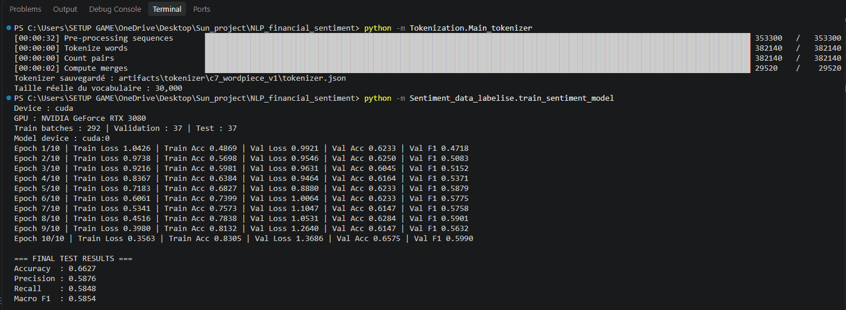
Task: Click the blue command marker beside Main_tokenizer prompt
Action: (x=8, y=28)
